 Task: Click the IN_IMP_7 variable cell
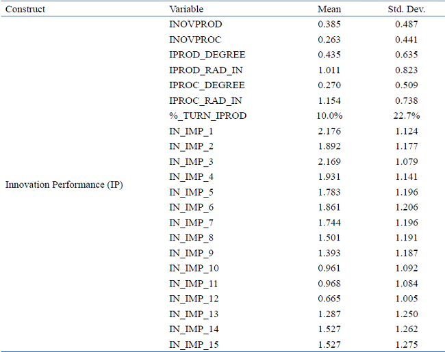(x=191, y=223)
